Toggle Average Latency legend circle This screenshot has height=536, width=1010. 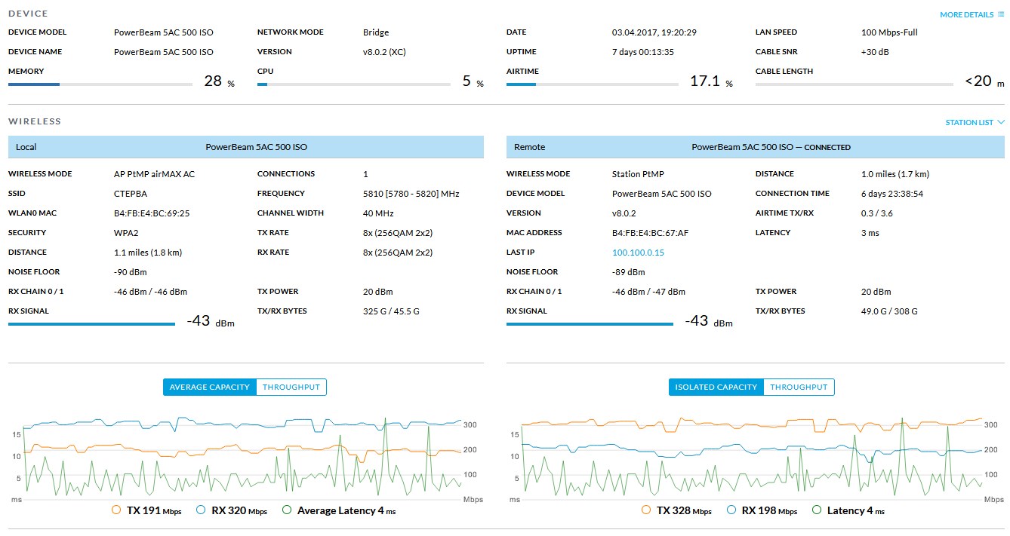coord(287,510)
